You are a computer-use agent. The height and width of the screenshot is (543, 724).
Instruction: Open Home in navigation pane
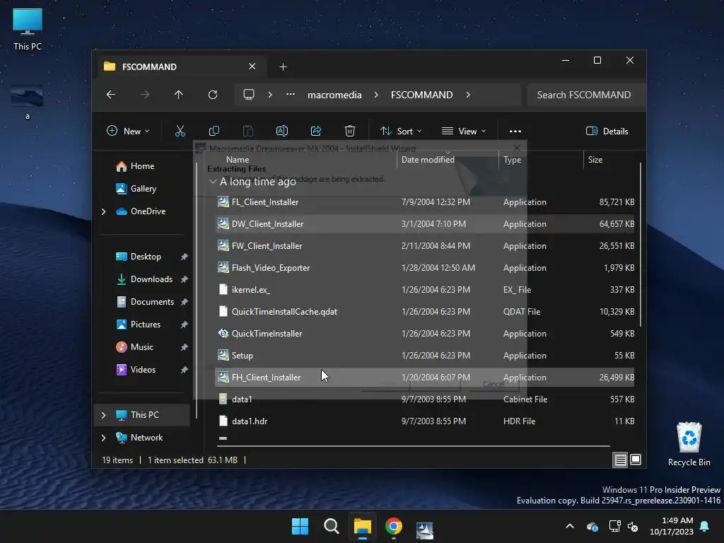pyautogui.click(x=142, y=166)
